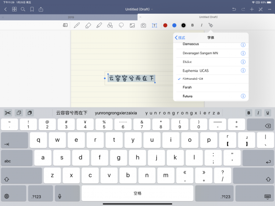
Task: Click inside the text box 云容容兮而在下
Action: coord(131,78)
